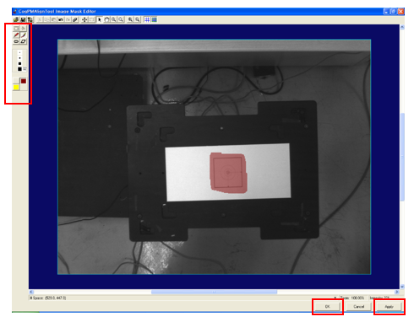The image size is (414, 322).
Task: Choose the largest black brush size square
Action: tap(19, 69)
